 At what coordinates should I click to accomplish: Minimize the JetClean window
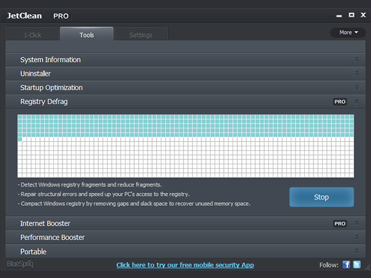tap(339, 15)
